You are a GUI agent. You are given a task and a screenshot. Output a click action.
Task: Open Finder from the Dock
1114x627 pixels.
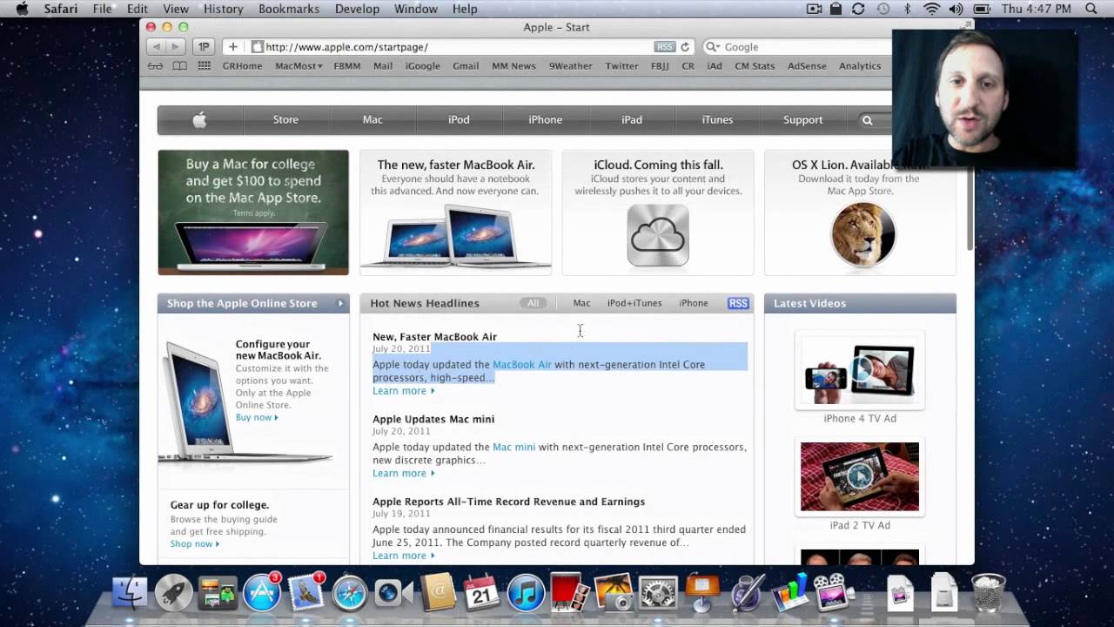click(131, 593)
